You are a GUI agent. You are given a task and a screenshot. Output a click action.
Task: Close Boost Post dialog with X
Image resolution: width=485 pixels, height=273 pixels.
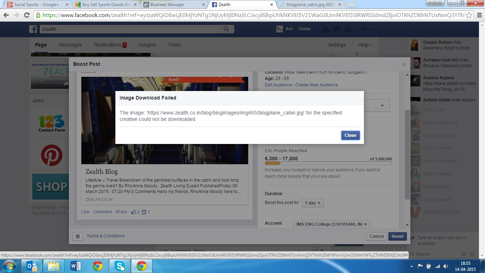point(404,64)
